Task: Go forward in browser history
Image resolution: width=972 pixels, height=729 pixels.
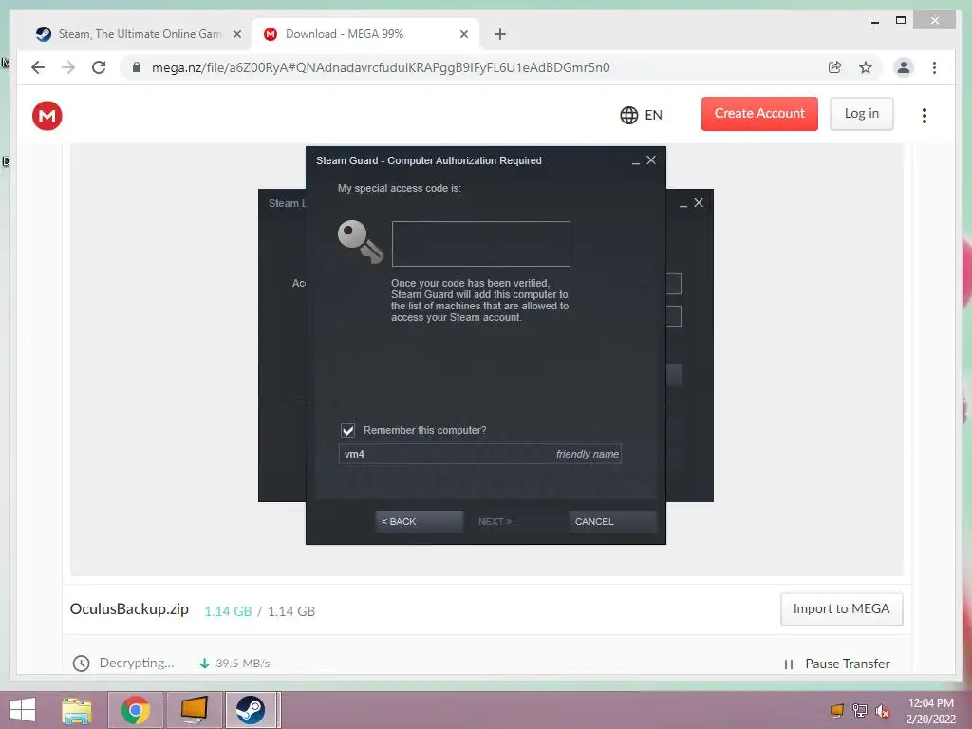Action: point(68,67)
